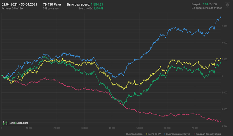Image resolution: width=233 pixels, height=136 pixels.
Task: Toggle the yellow 'Всего по EV' legend entry
Action: pos(153,134)
